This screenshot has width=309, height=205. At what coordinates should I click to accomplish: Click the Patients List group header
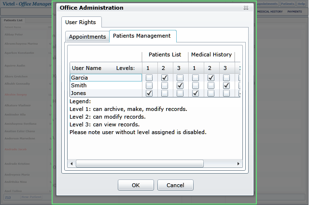[165, 55]
